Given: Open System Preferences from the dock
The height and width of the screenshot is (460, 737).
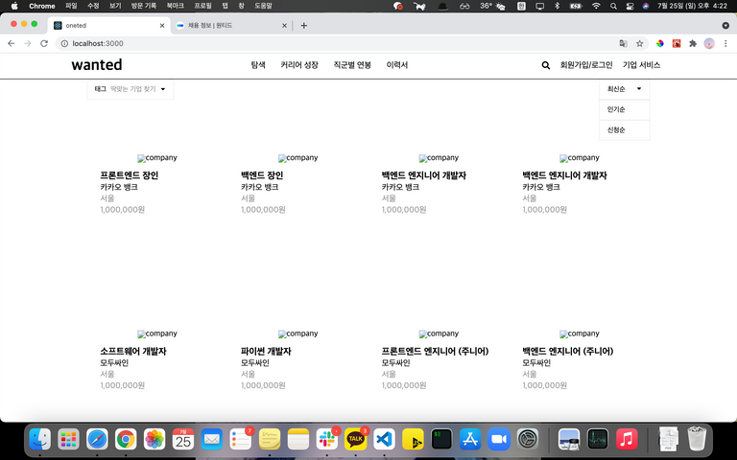Looking at the screenshot, I should tap(528, 440).
